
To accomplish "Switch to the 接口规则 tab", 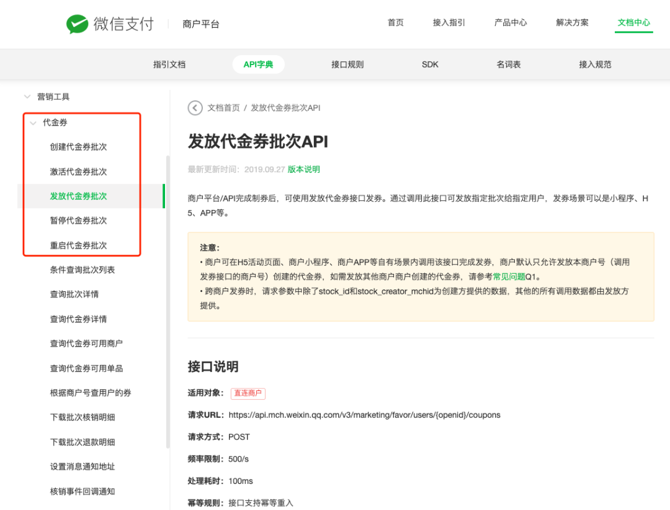I will 347,64.
